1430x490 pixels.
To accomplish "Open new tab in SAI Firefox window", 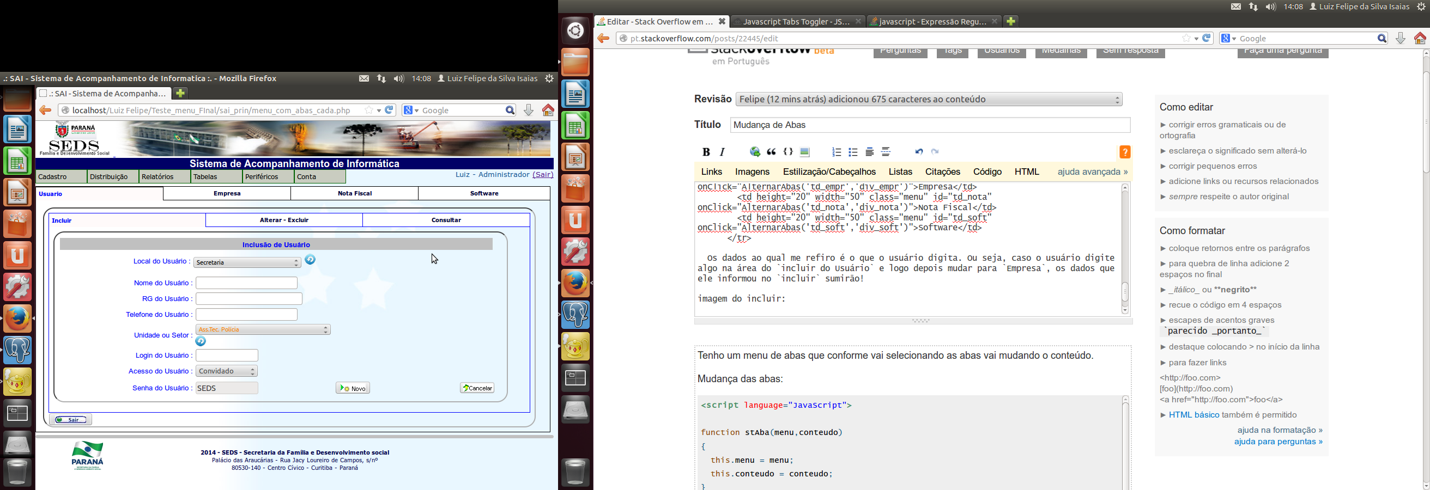I will pos(180,93).
